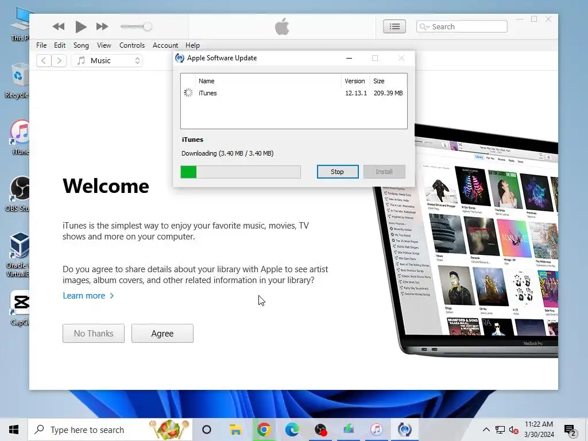Click the Stop button in Apple Software Update
Screen dimensions: 588x441
(338, 172)
